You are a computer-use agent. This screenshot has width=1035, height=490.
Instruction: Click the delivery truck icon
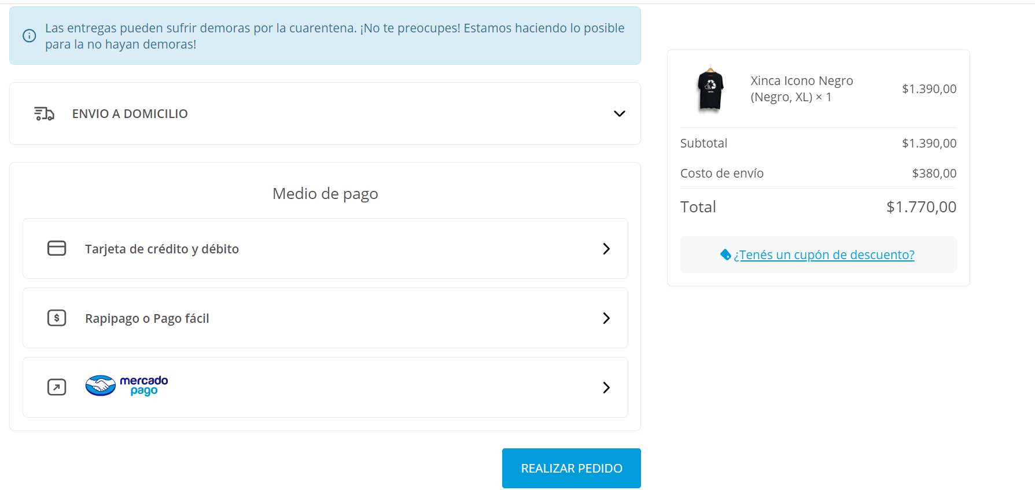(x=44, y=113)
